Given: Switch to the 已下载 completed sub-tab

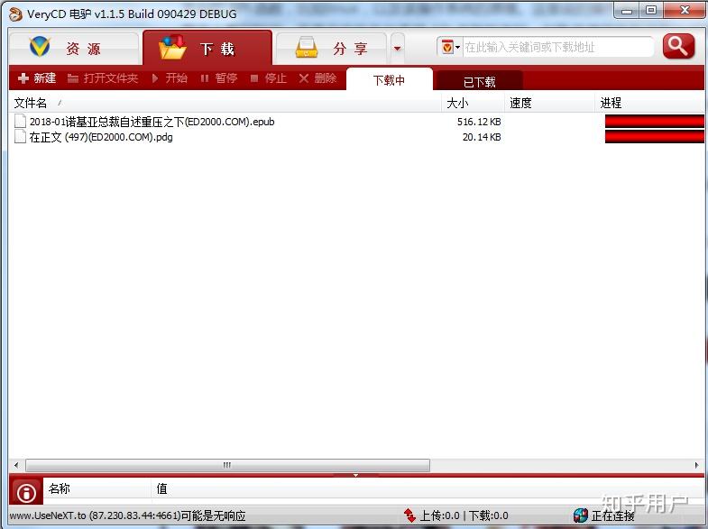Looking at the screenshot, I should (x=480, y=82).
